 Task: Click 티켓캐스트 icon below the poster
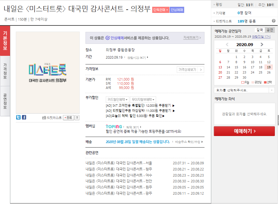pos(44,118)
